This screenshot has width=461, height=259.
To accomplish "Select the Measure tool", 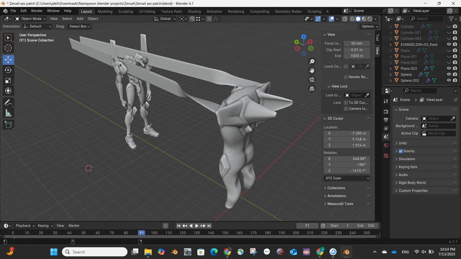I will (x=8, y=113).
